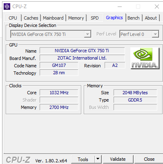Click the version text Ver. 1.80.2.x64
The image size is (163, 164).
click(51, 161)
